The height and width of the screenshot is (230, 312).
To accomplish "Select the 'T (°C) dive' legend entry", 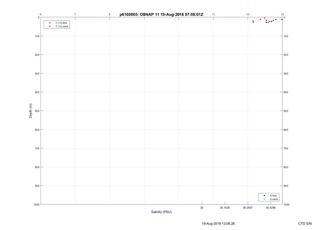I will coord(61,23).
